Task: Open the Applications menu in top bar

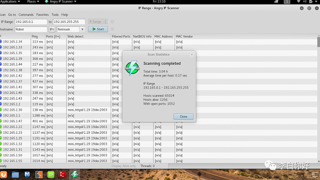Action: coord(10,1)
